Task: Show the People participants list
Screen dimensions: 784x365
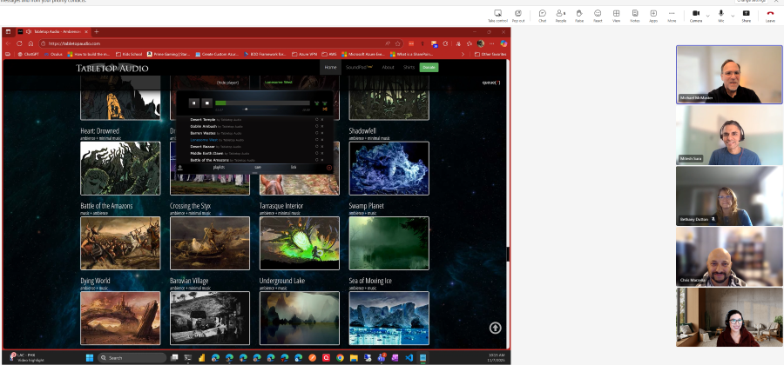Action: click(x=560, y=16)
